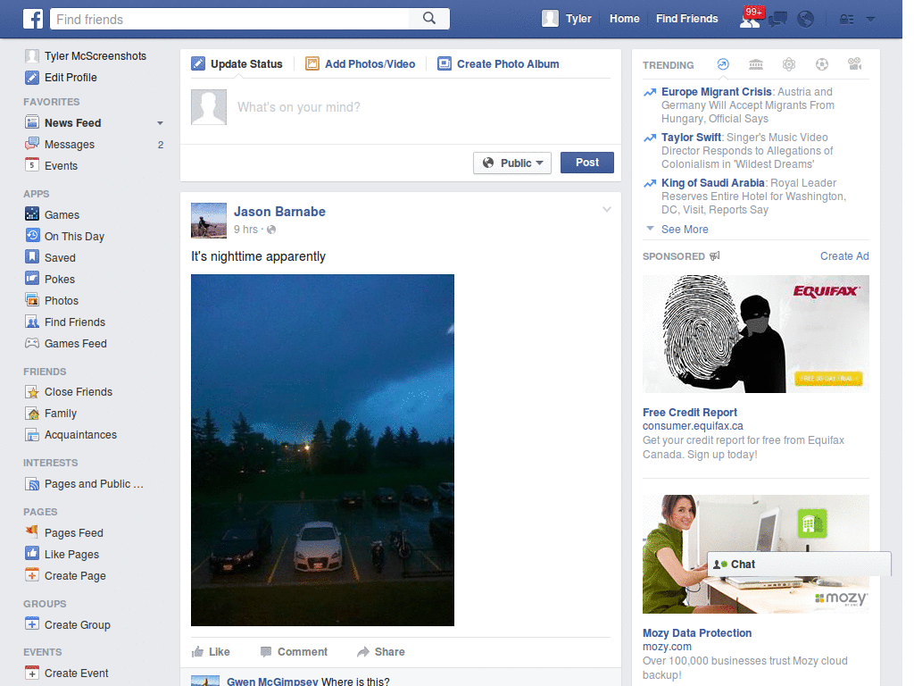
Task: Open the account settings caret in top bar
Action: tap(870, 19)
